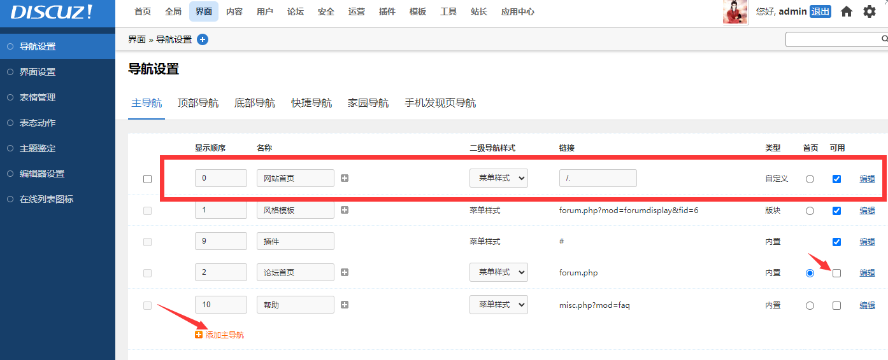Click the plus icon next to the breadcrumb 导航设置

point(203,39)
